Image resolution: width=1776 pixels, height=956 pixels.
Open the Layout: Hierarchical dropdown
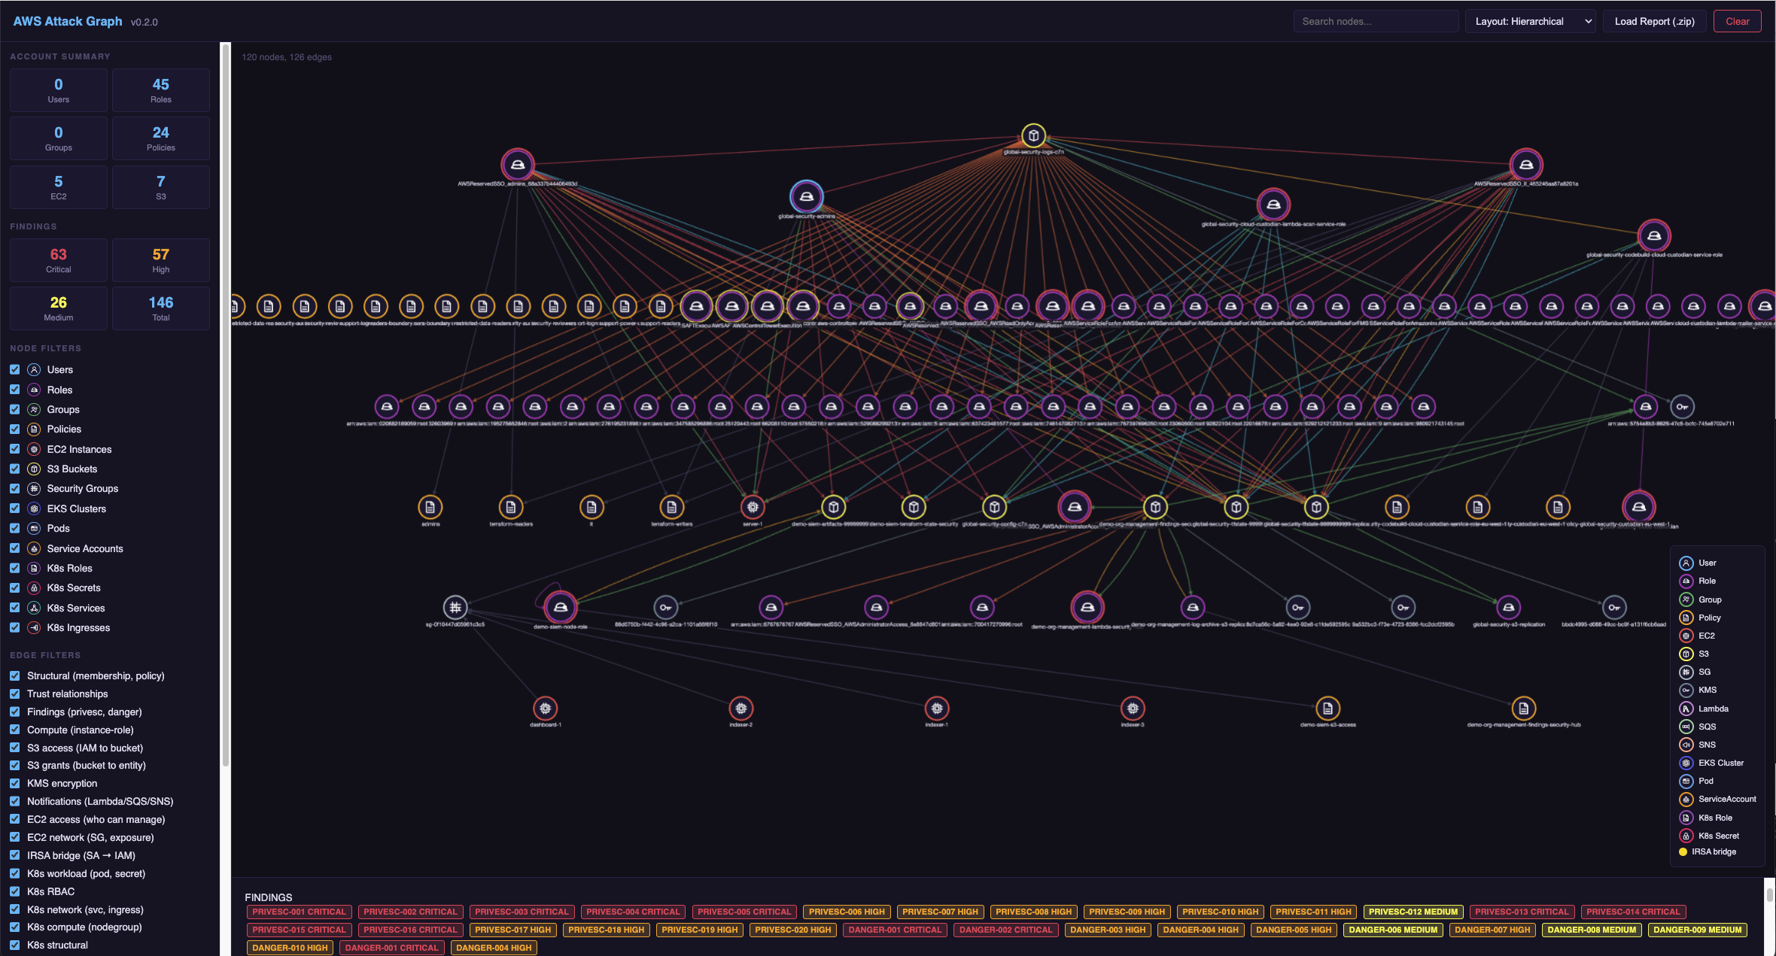(1530, 21)
